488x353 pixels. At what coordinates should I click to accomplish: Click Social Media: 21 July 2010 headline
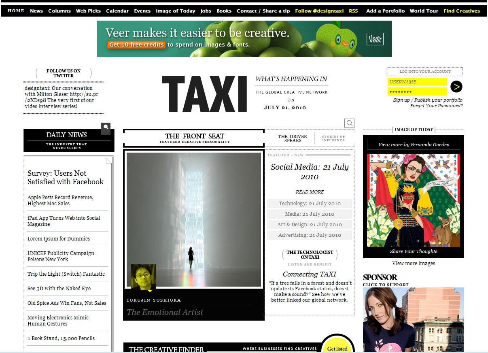(310, 172)
